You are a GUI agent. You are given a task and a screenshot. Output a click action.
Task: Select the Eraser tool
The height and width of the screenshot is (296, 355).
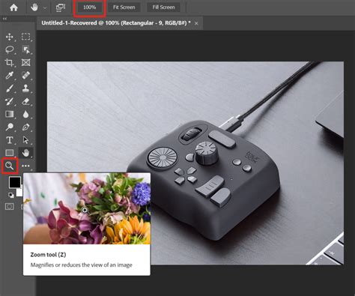pos(25,101)
